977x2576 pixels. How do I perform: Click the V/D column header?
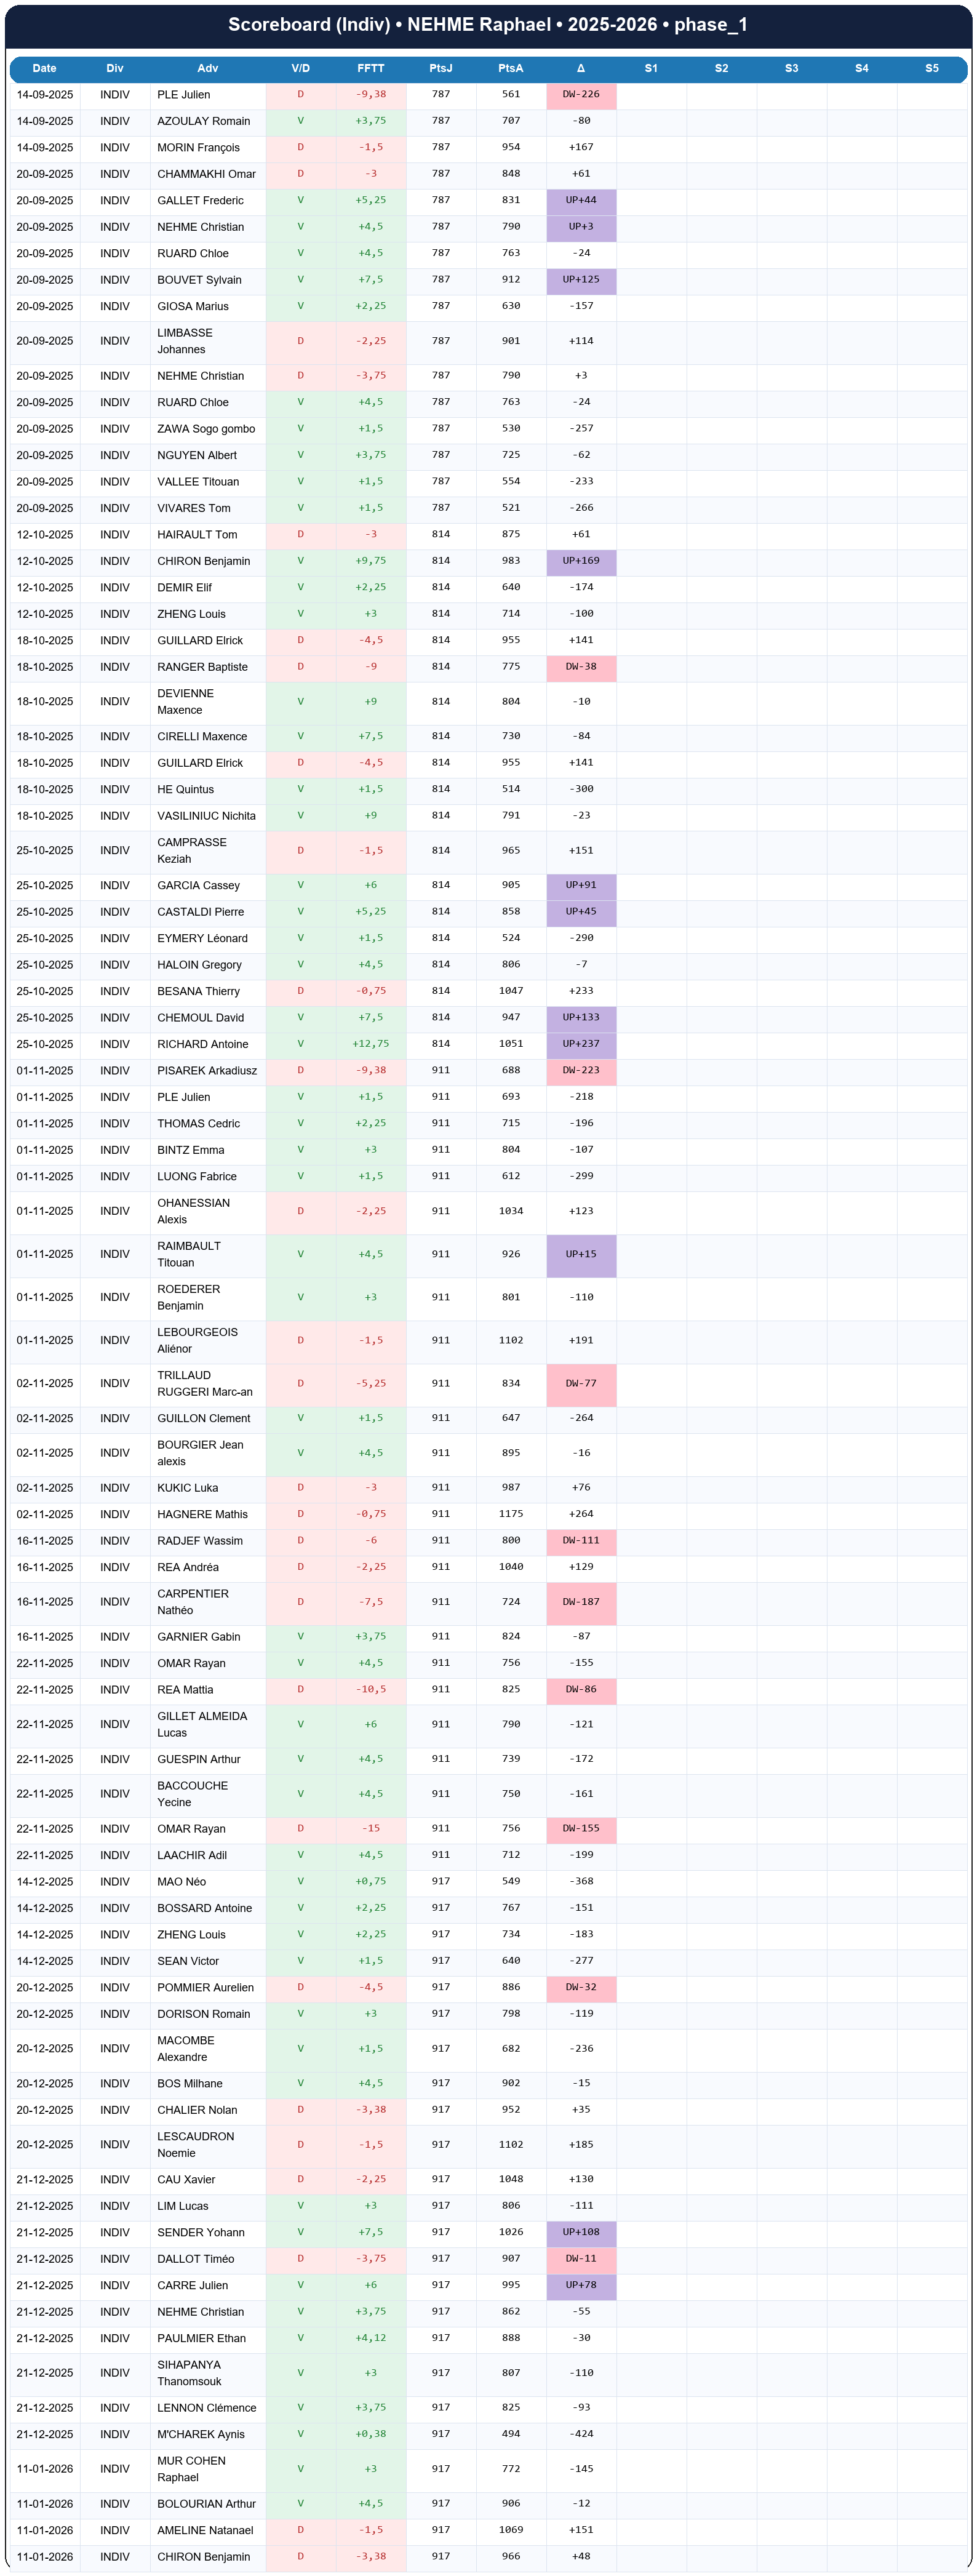(x=300, y=69)
